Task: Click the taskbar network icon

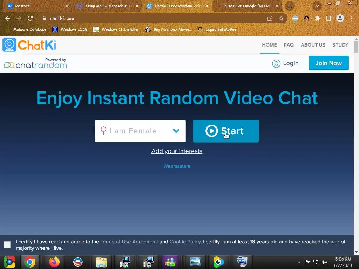Action: point(316,262)
